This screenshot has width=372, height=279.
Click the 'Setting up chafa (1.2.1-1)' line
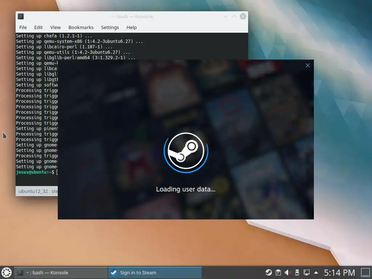tap(54, 36)
